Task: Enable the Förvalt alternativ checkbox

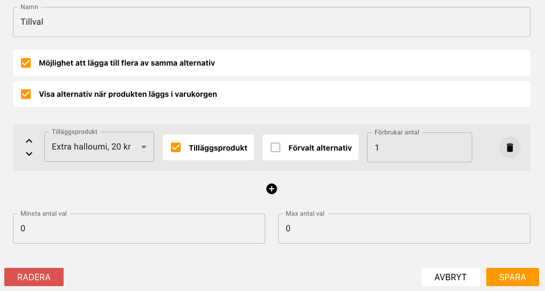Action: (275, 147)
